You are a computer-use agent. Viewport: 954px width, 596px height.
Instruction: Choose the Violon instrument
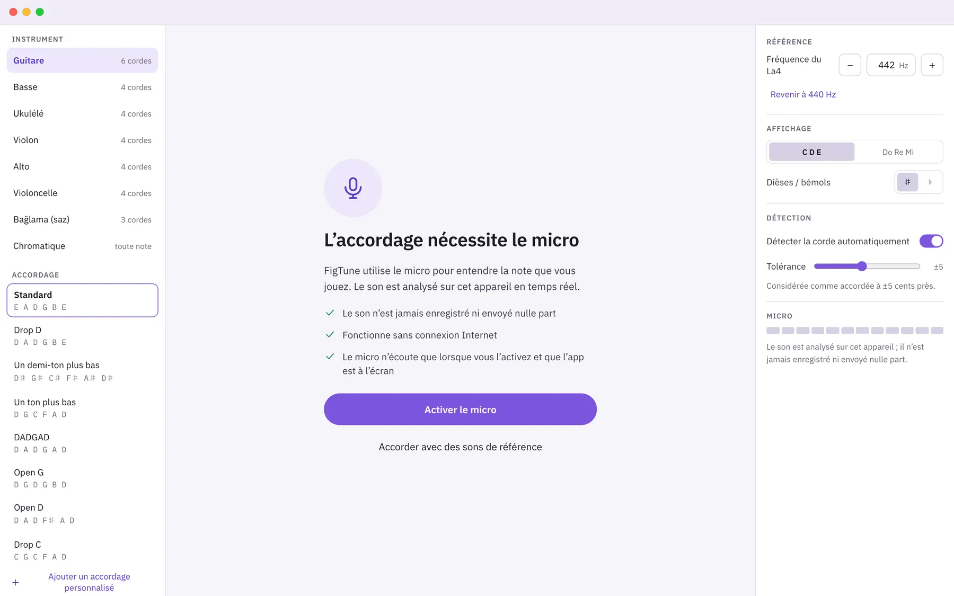pyautogui.click(x=82, y=140)
